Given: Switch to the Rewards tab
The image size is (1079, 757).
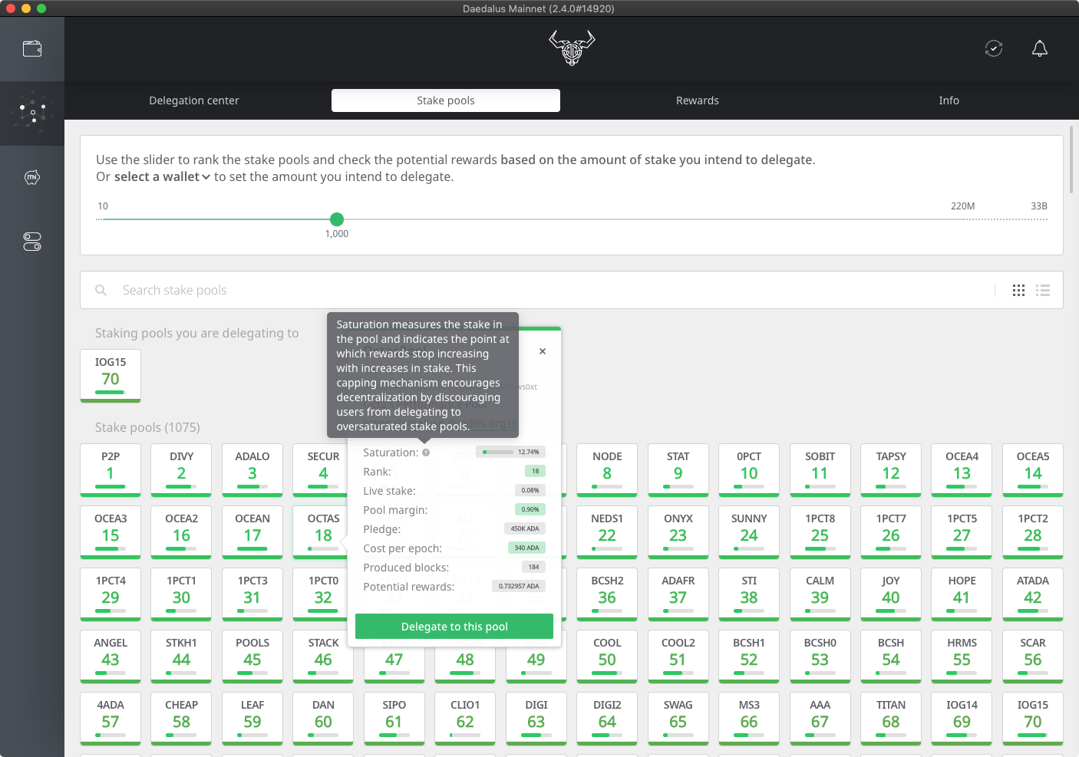Looking at the screenshot, I should [x=697, y=100].
